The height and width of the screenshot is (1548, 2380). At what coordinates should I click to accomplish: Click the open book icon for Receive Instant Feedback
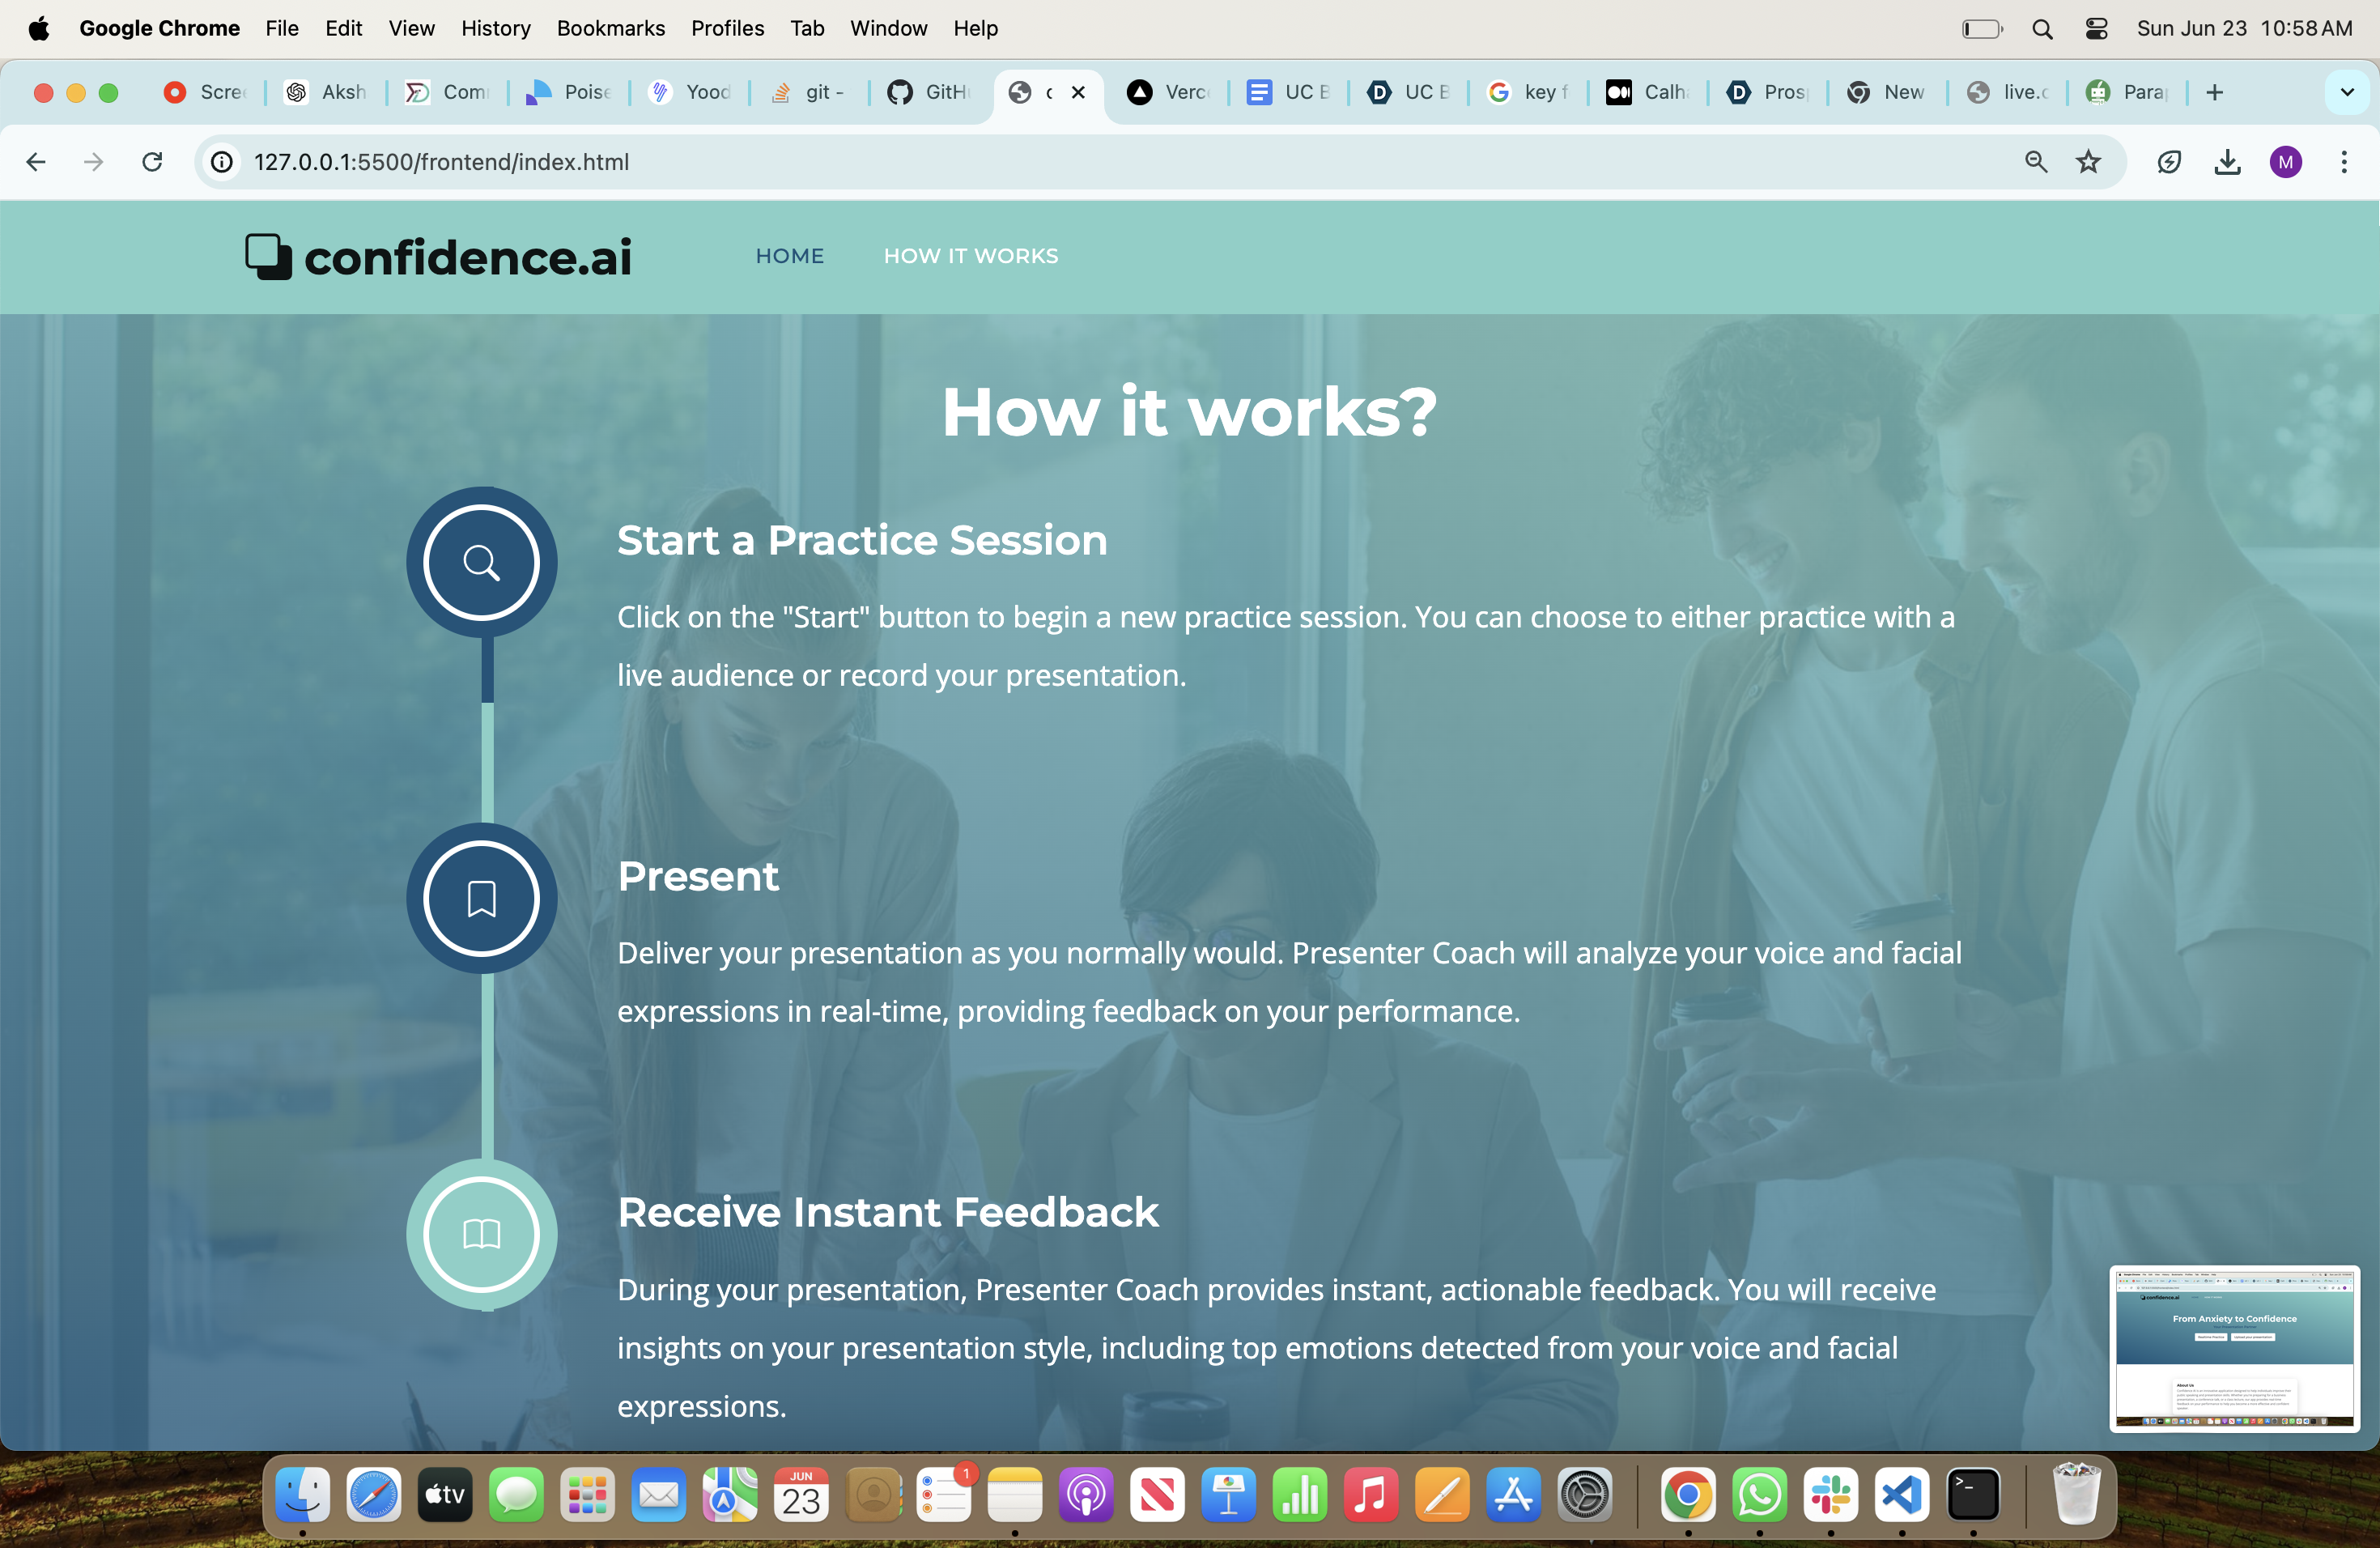click(481, 1234)
